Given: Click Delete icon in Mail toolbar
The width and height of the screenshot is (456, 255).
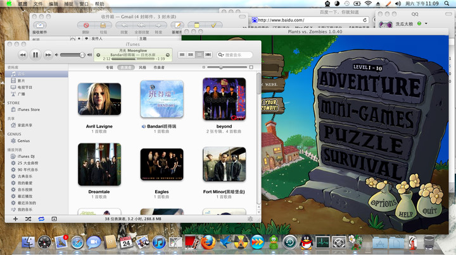Looking at the screenshot, I should pos(86,25).
